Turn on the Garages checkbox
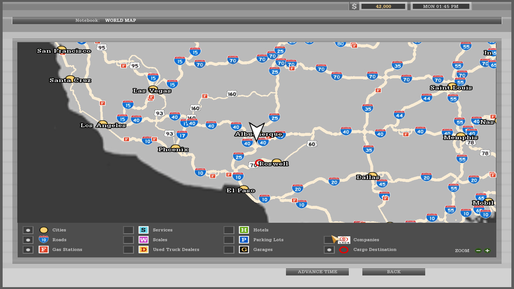The width and height of the screenshot is (514, 289). click(229, 249)
